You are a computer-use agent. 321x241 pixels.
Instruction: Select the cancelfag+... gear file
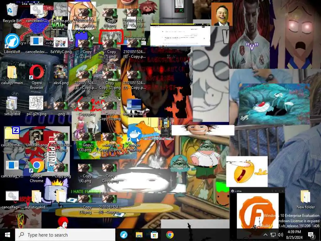[x=12, y=200]
